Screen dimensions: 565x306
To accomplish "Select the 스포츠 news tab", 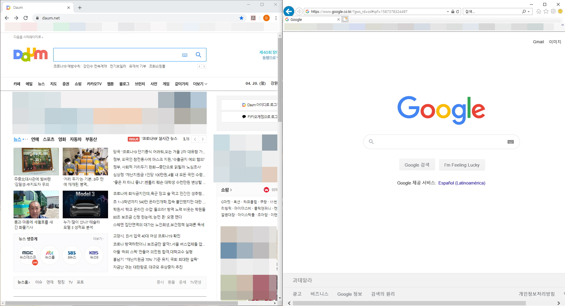I will [x=49, y=139].
